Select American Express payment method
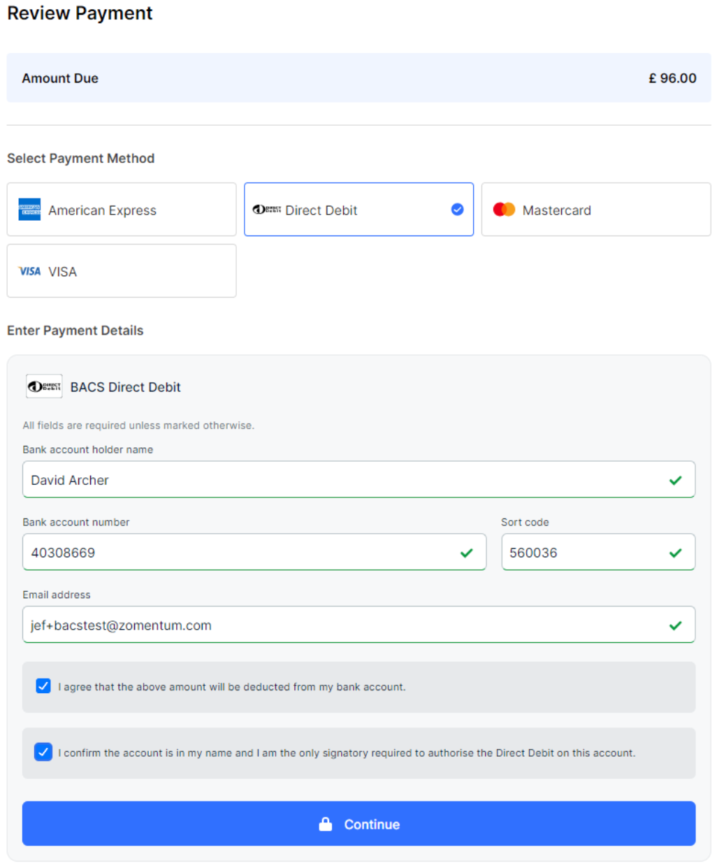This screenshot has width=717, height=865. (x=122, y=210)
